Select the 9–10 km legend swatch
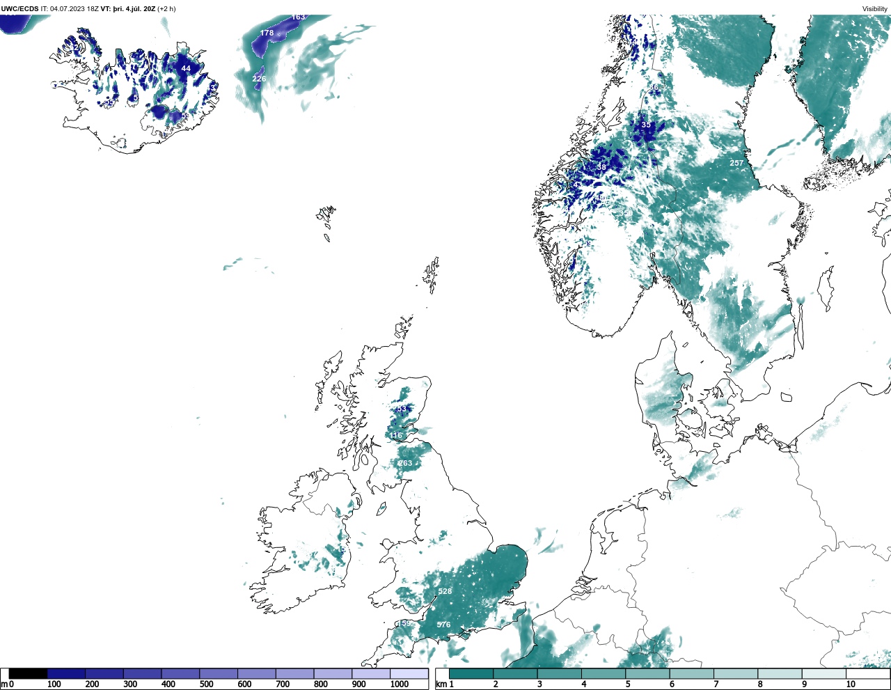Screen dimensions: 891x690 coord(823,674)
